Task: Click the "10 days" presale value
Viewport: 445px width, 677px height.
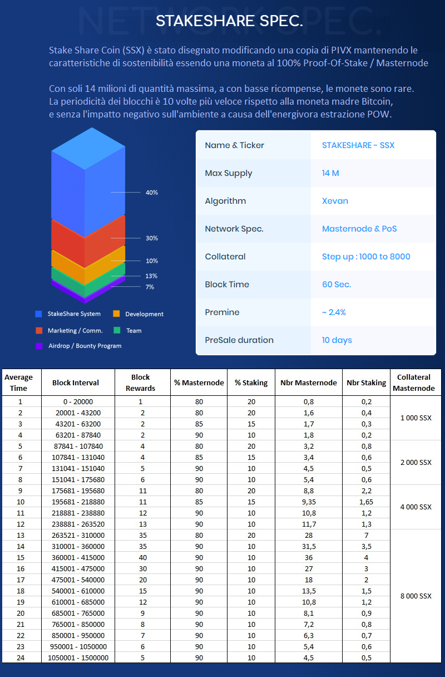Action: 337,340
